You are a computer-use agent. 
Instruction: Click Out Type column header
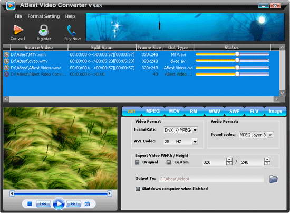[178, 48]
